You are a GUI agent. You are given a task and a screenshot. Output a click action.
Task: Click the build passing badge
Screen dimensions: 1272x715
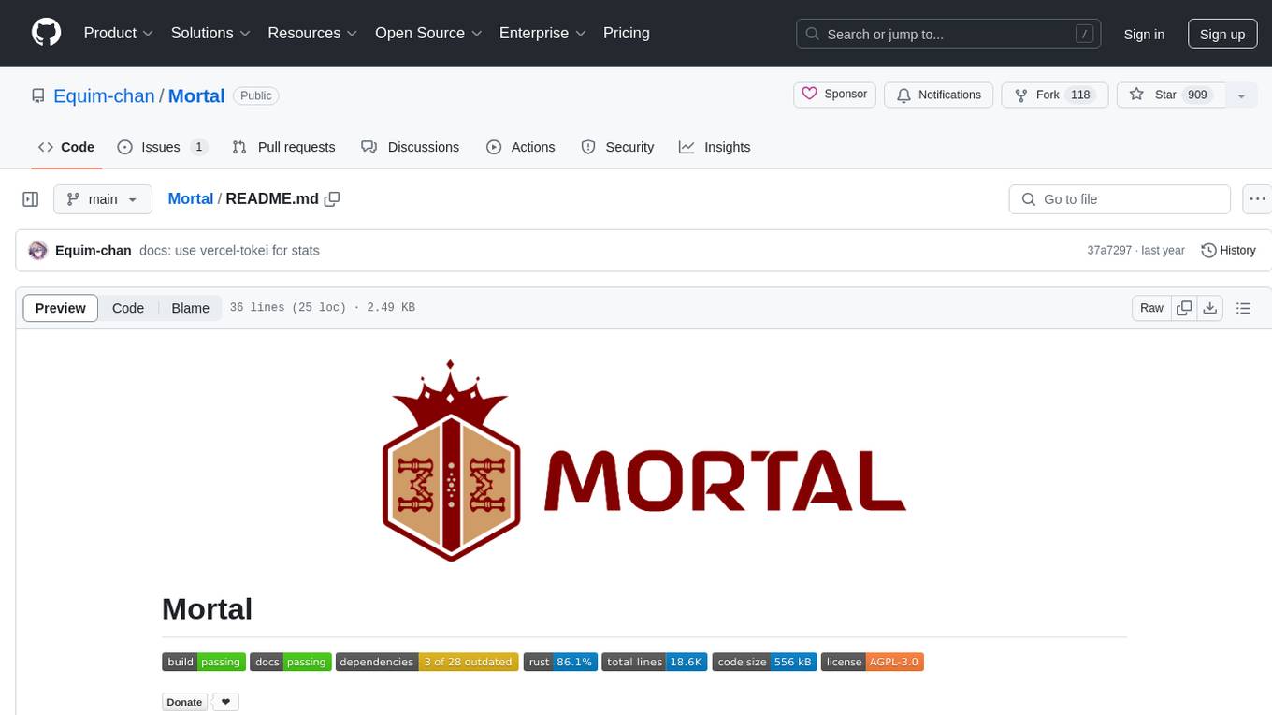[x=204, y=662]
